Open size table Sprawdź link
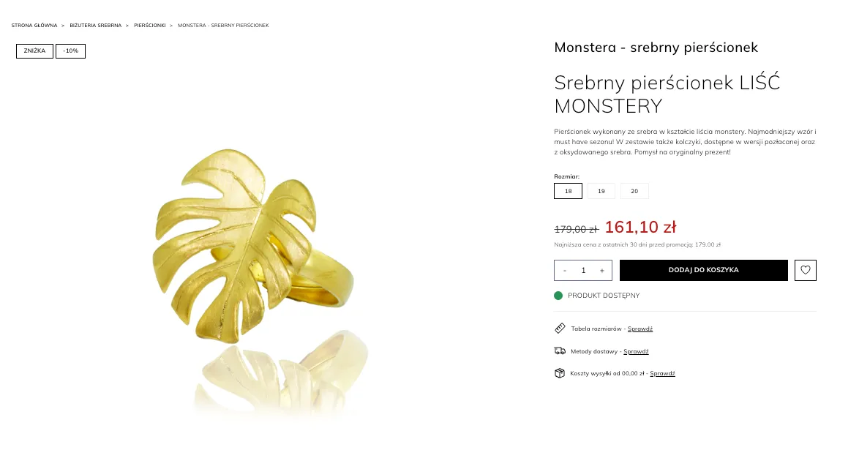Image resolution: width=859 pixels, height=450 pixels. (x=640, y=329)
